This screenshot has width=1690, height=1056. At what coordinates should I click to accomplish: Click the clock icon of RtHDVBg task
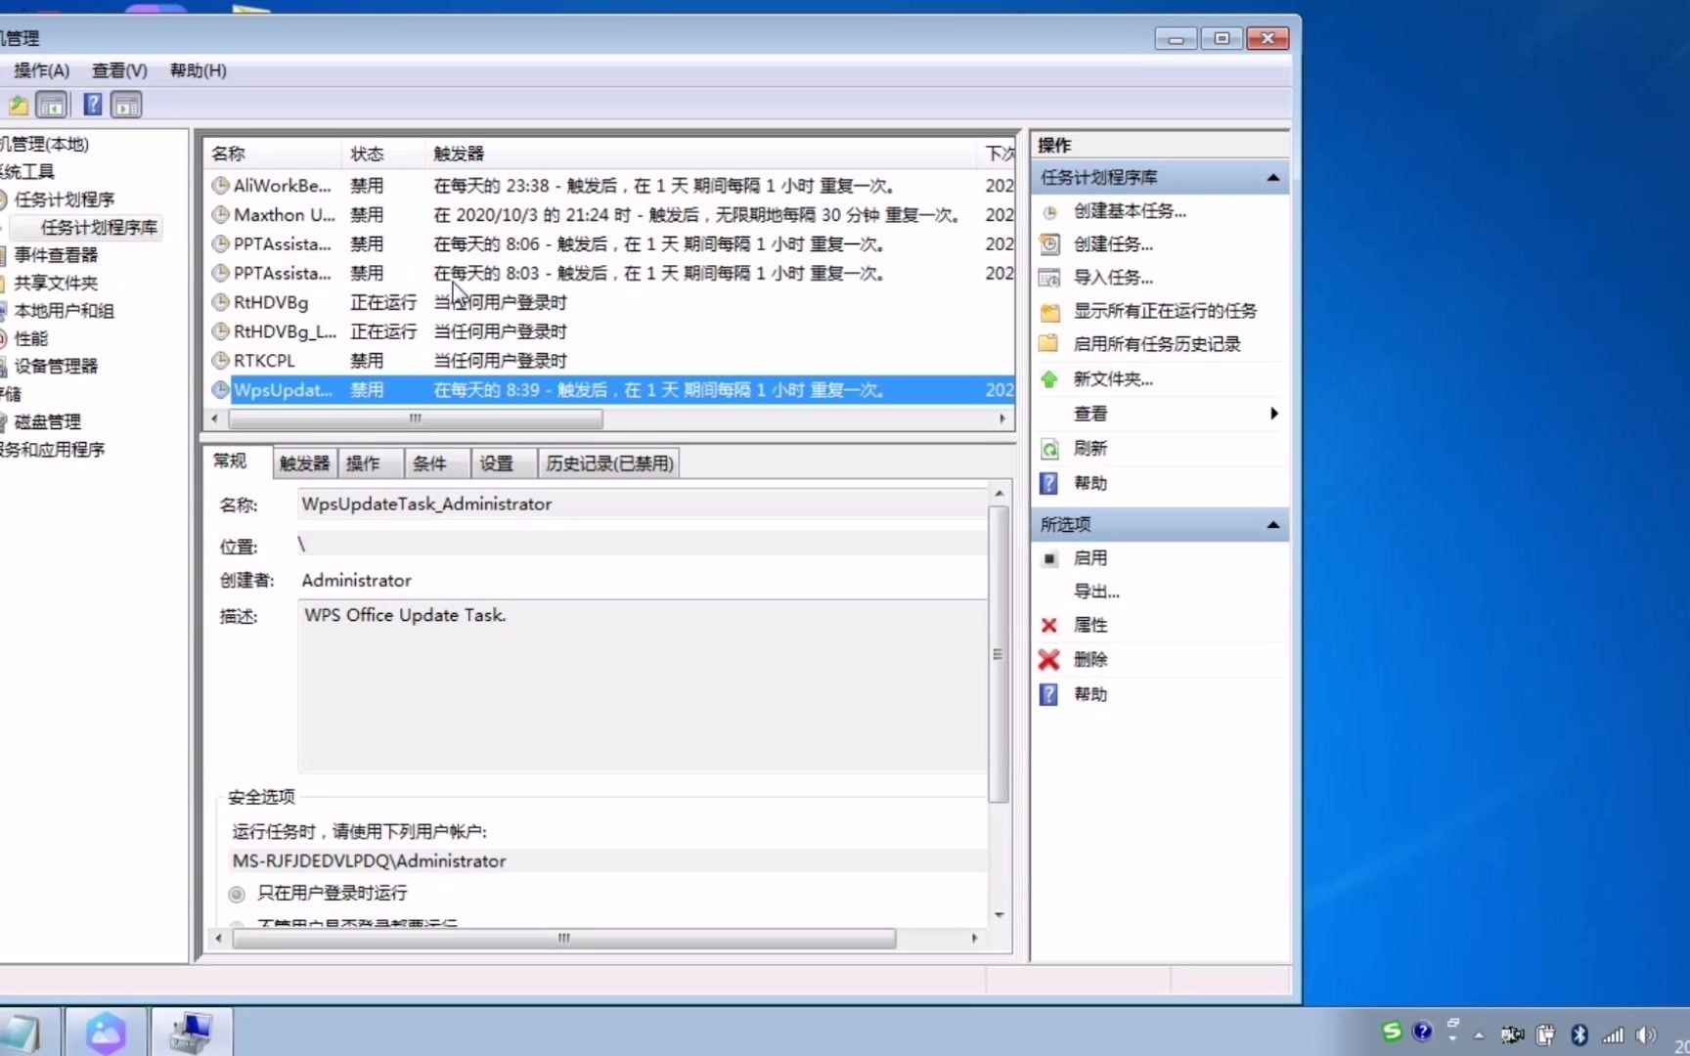(x=221, y=302)
